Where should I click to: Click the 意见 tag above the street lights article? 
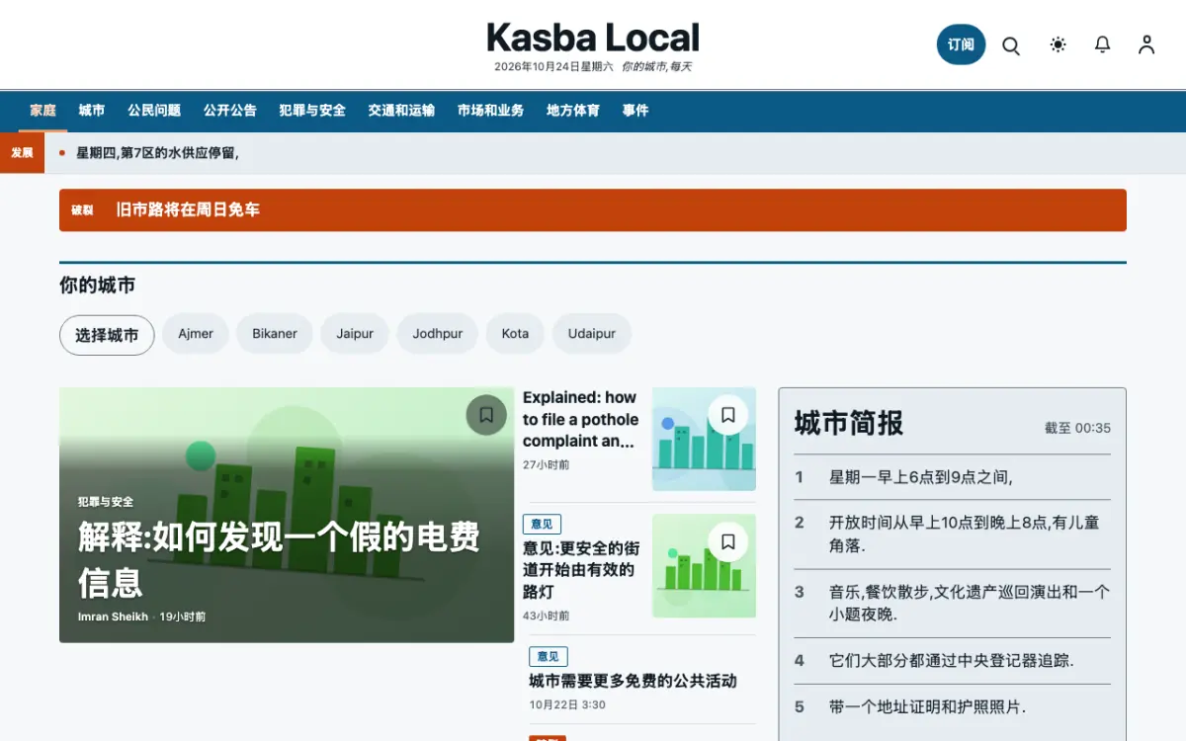pos(542,524)
